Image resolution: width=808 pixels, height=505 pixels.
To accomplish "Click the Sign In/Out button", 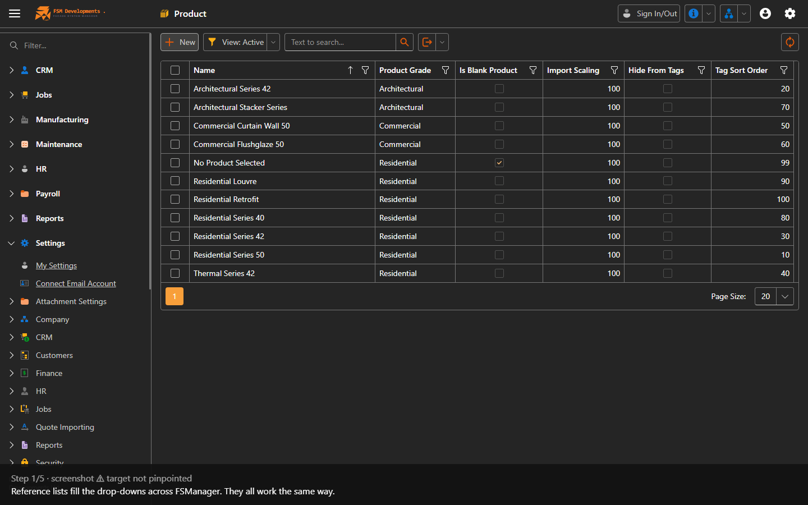I will (649, 13).
